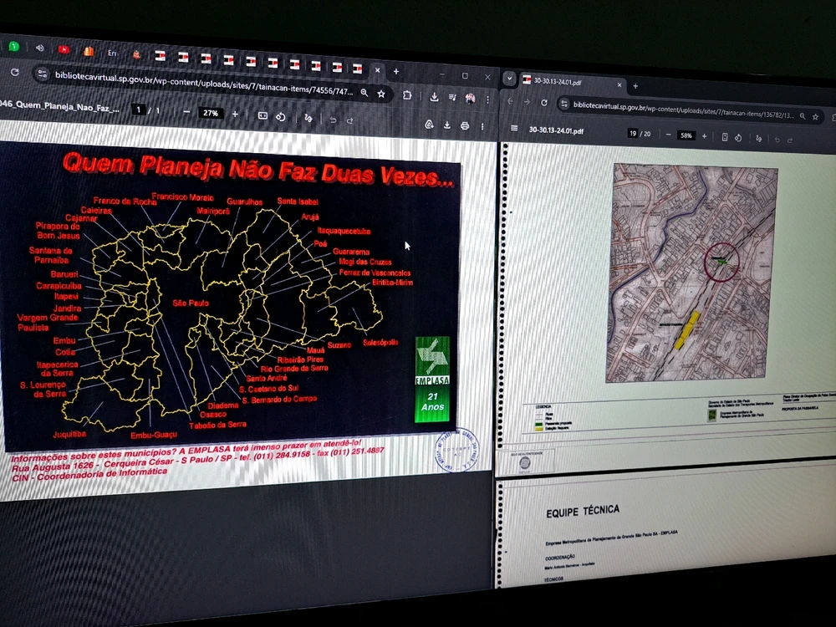836x627 pixels.
Task: Open more actions menu in left PDF
Action: [482, 127]
